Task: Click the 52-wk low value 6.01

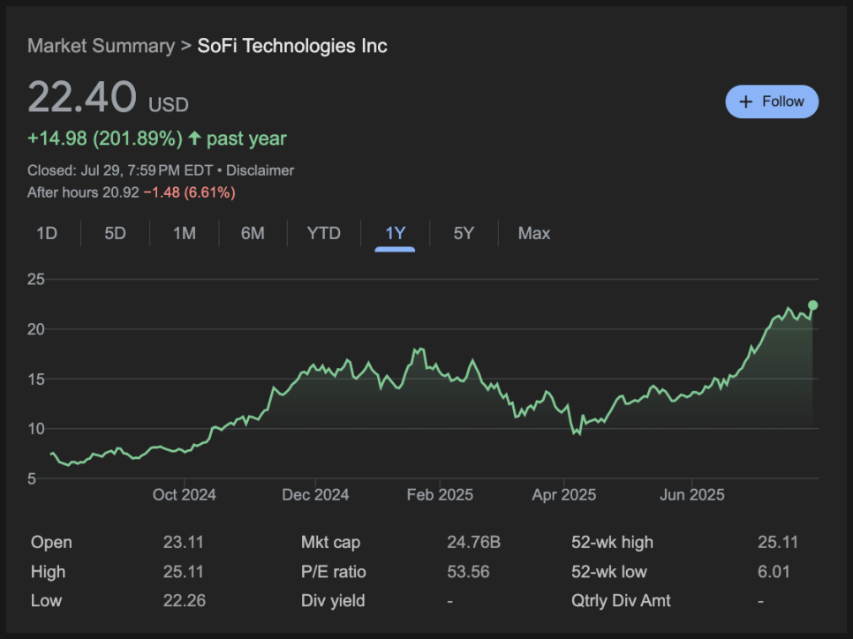Action: pyautogui.click(x=774, y=572)
